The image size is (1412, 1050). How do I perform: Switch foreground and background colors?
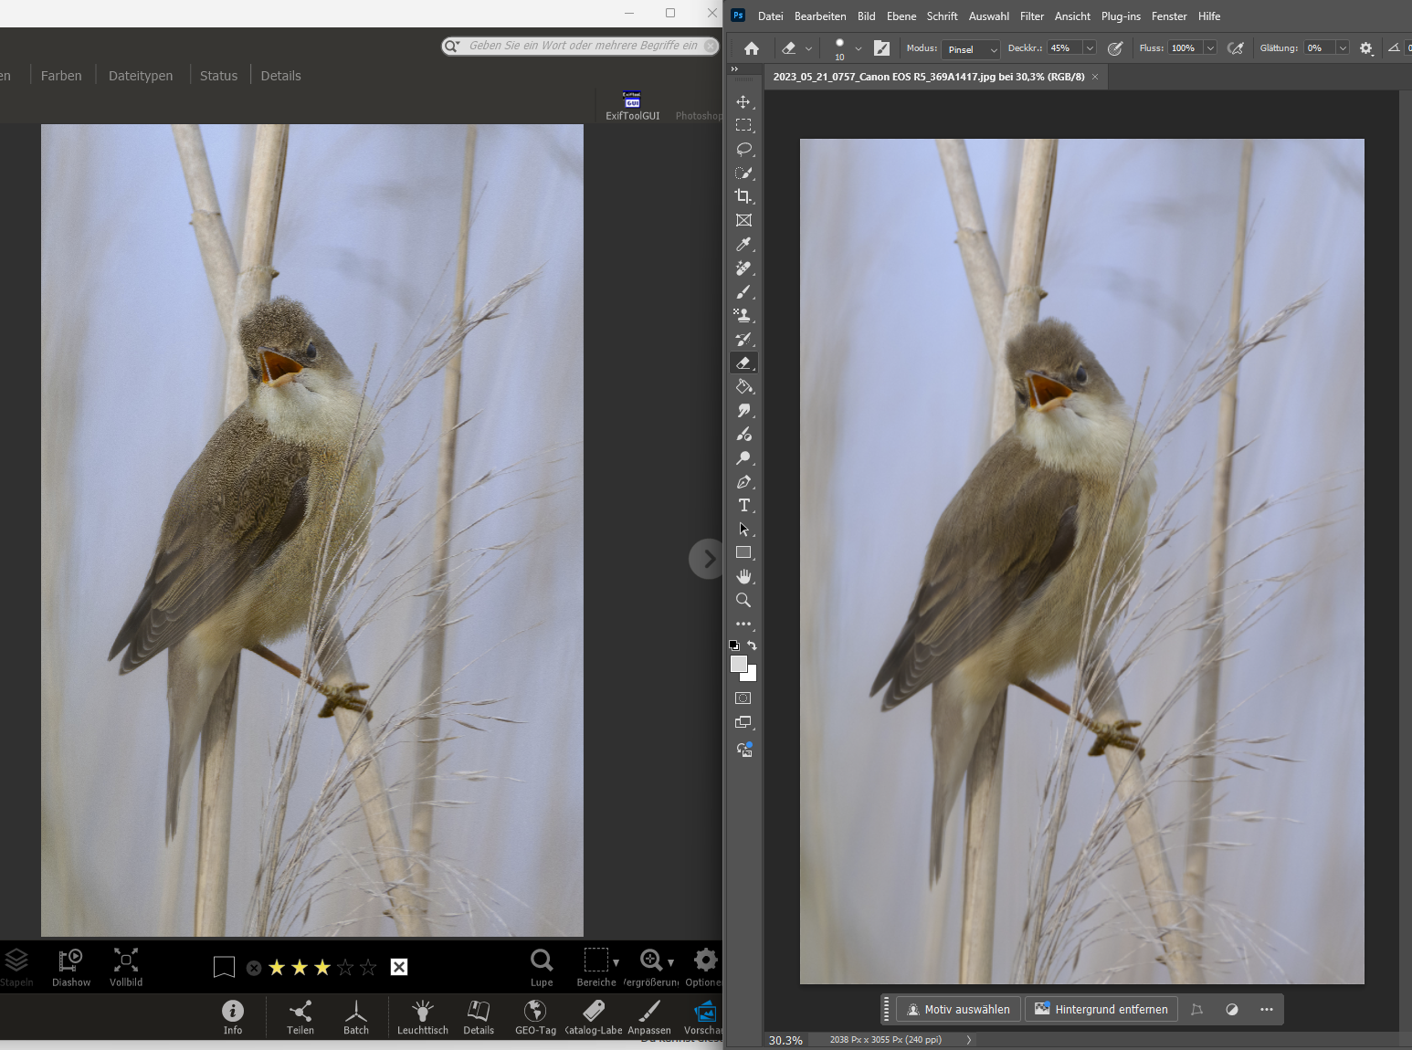pyautogui.click(x=753, y=646)
